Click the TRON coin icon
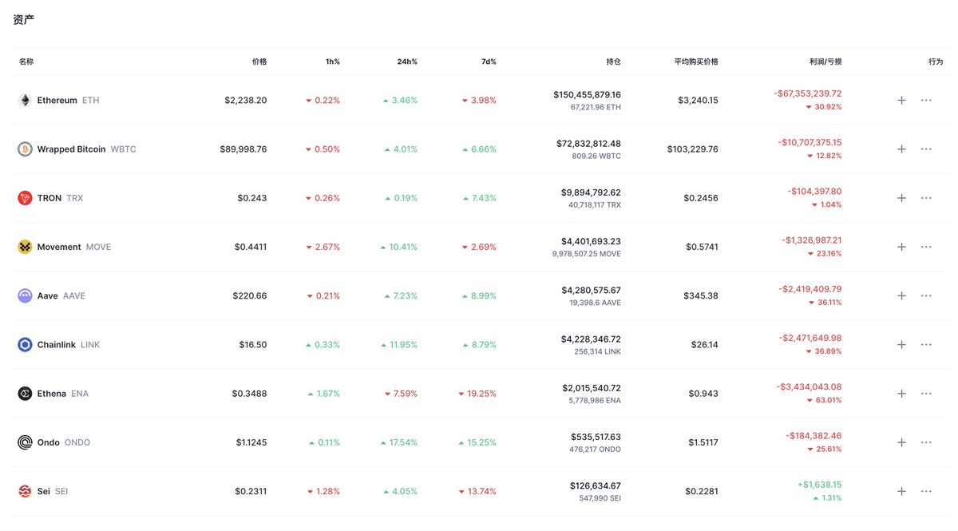This screenshot has width=958, height=531. click(25, 198)
